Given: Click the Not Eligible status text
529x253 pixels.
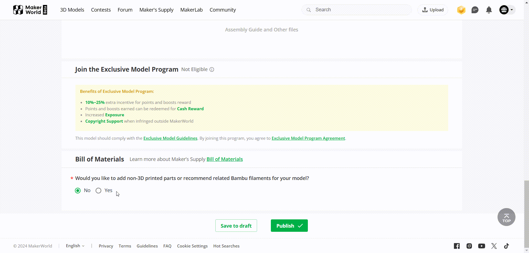Looking at the screenshot, I should (x=194, y=69).
